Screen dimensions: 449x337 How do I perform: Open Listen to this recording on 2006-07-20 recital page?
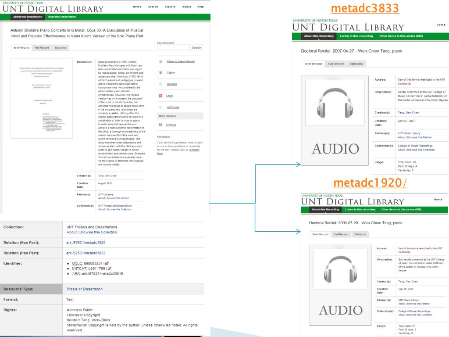(360, 209)
